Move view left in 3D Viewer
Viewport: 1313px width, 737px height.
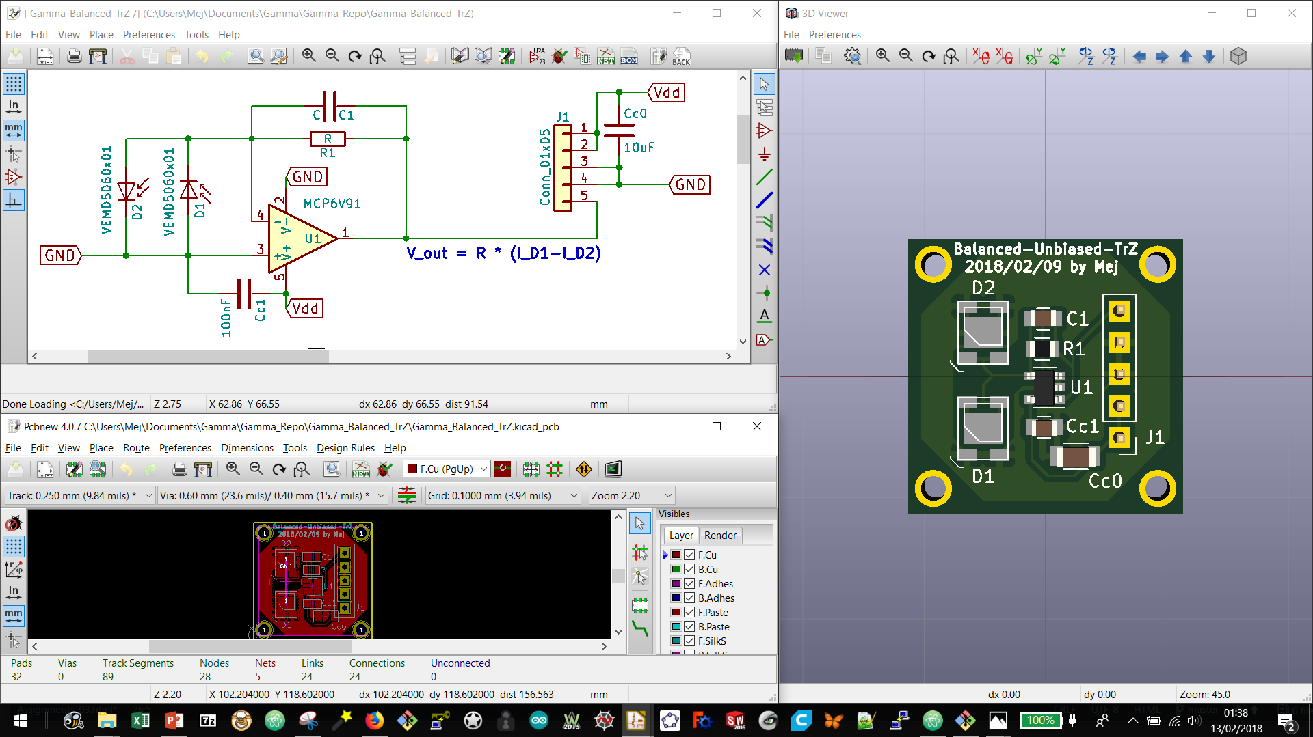click(x=1139, y=57)
